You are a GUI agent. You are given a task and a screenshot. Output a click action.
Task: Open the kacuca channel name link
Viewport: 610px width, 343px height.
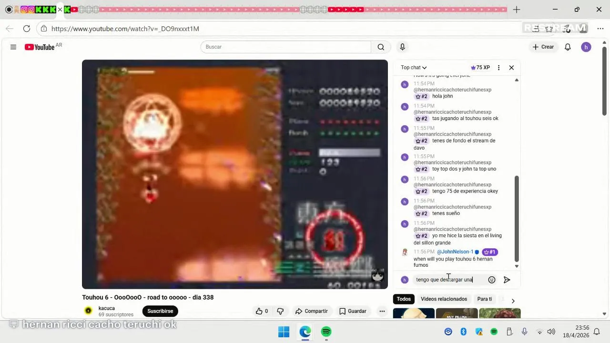(x=107, y=308)
